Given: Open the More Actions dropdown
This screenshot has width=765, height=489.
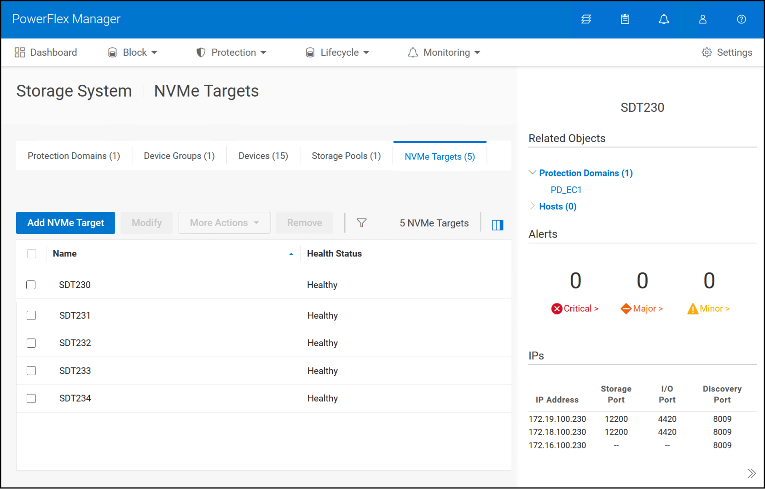Looking at the screenshot, I should coord(225,223).
